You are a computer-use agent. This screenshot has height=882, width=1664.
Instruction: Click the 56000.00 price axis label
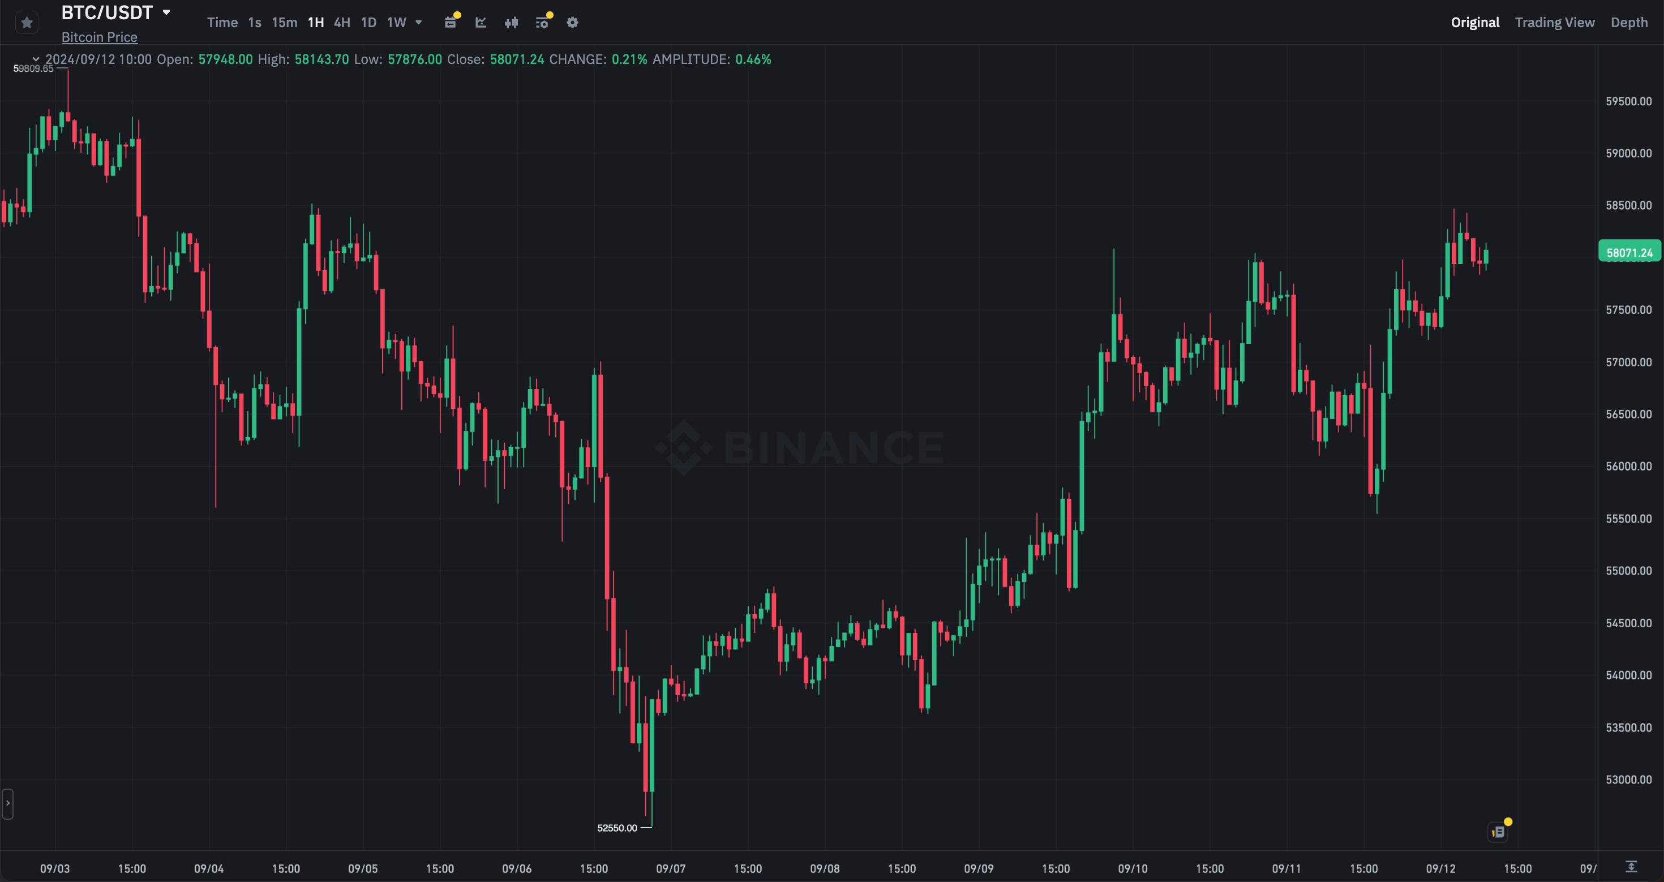click(1628, 466)
